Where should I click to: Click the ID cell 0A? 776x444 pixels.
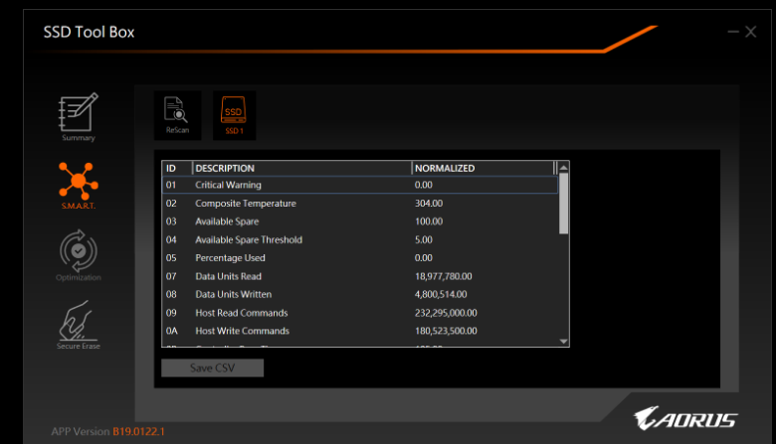pos(172,331)
